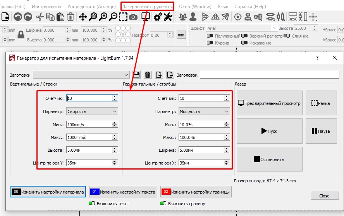Expand the 'Заготовки' presets dropdown

(81, 75)
